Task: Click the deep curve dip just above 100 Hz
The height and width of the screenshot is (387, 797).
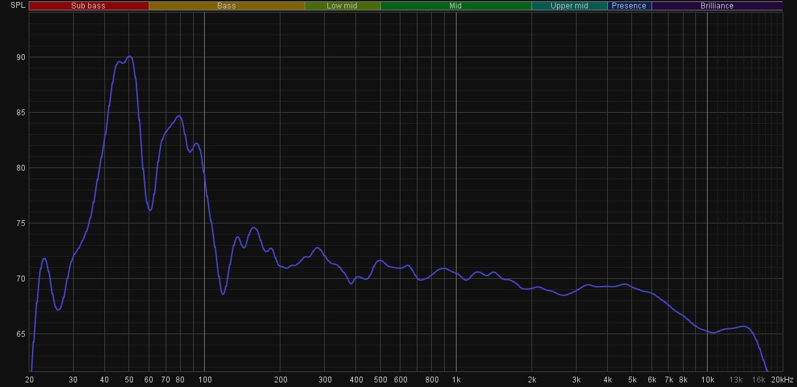Action: 222,293
